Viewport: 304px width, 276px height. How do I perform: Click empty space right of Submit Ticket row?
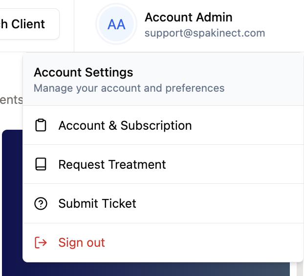[x=219, y=203]
